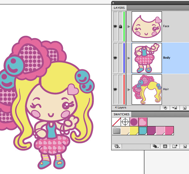Image resolution: width=189 pixels, height=174 pixels.
Task: Hide the Hair layer with its eye icon
Action: 115,90
